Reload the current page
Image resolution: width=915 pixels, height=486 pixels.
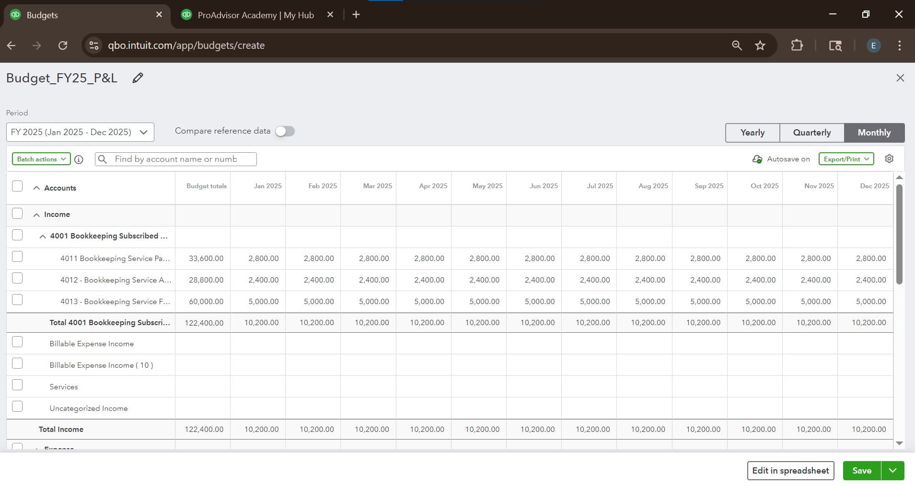(63, 45)
